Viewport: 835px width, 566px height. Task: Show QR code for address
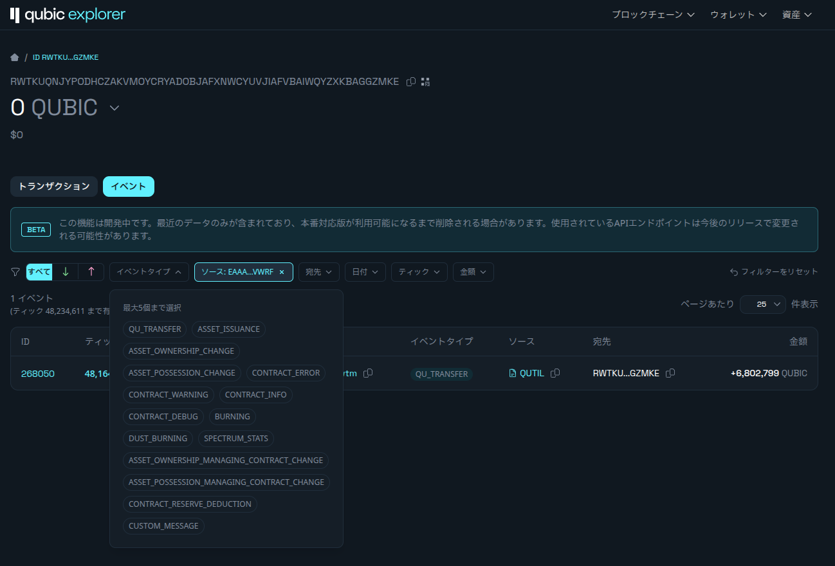(425, 82)
